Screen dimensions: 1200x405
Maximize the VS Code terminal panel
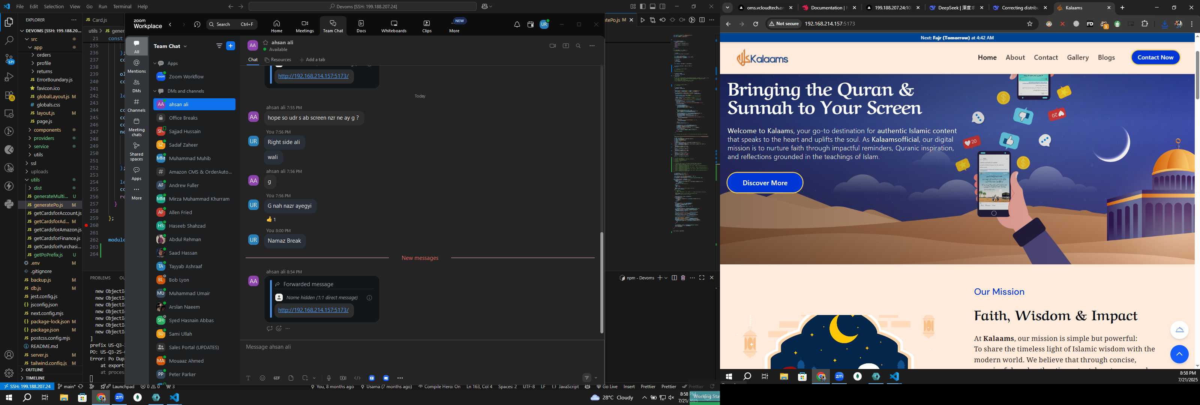tap(702, 278)
